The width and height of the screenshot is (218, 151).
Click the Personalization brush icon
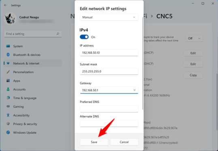click(x=8, y=72)
